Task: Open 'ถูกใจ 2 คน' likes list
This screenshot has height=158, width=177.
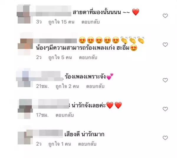Action: 67,86
